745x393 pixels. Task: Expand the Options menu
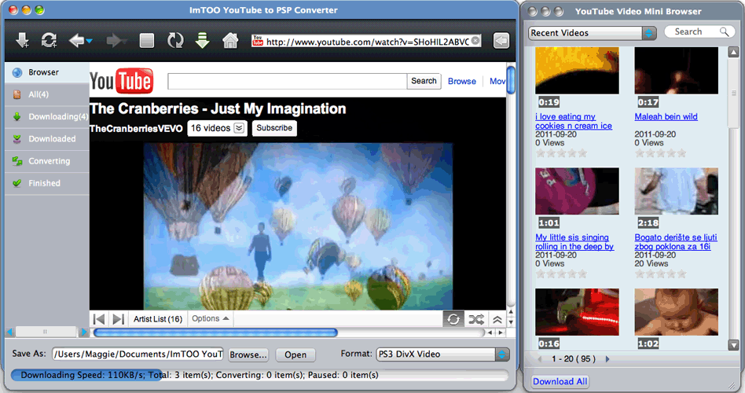click(x=210, y=318)
